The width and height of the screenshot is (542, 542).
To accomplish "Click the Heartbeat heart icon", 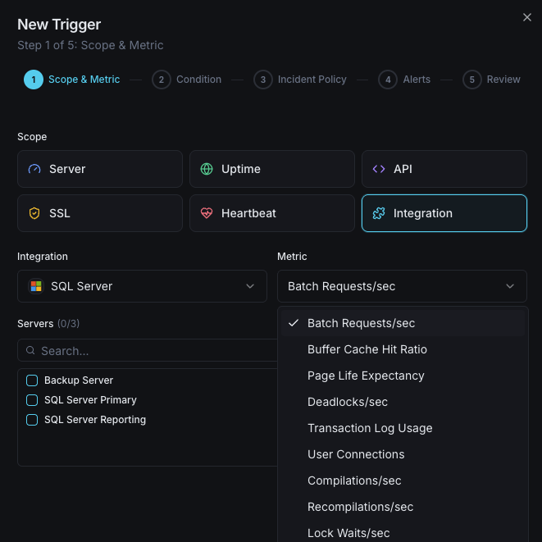I will pyautogui.click(x=207, y=213).
